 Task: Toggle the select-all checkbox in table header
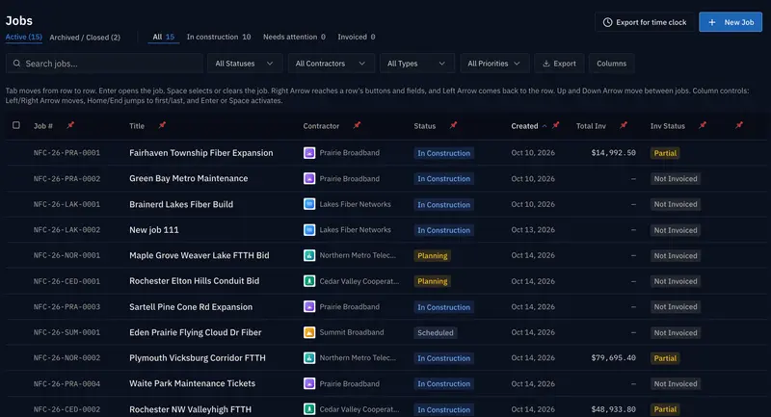tap(16, 125)
